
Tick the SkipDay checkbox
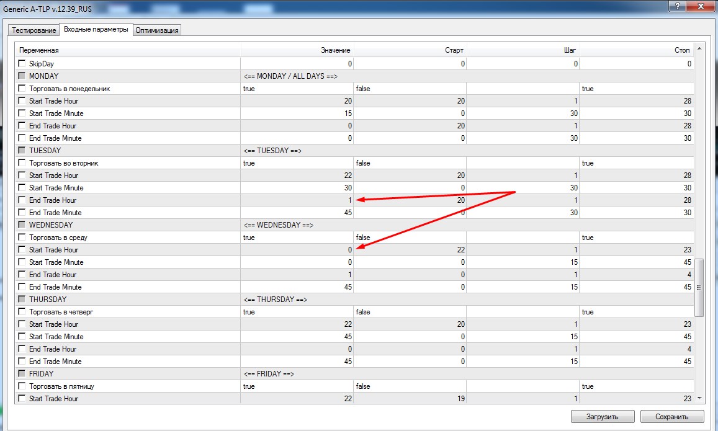[x=22, y=63]
